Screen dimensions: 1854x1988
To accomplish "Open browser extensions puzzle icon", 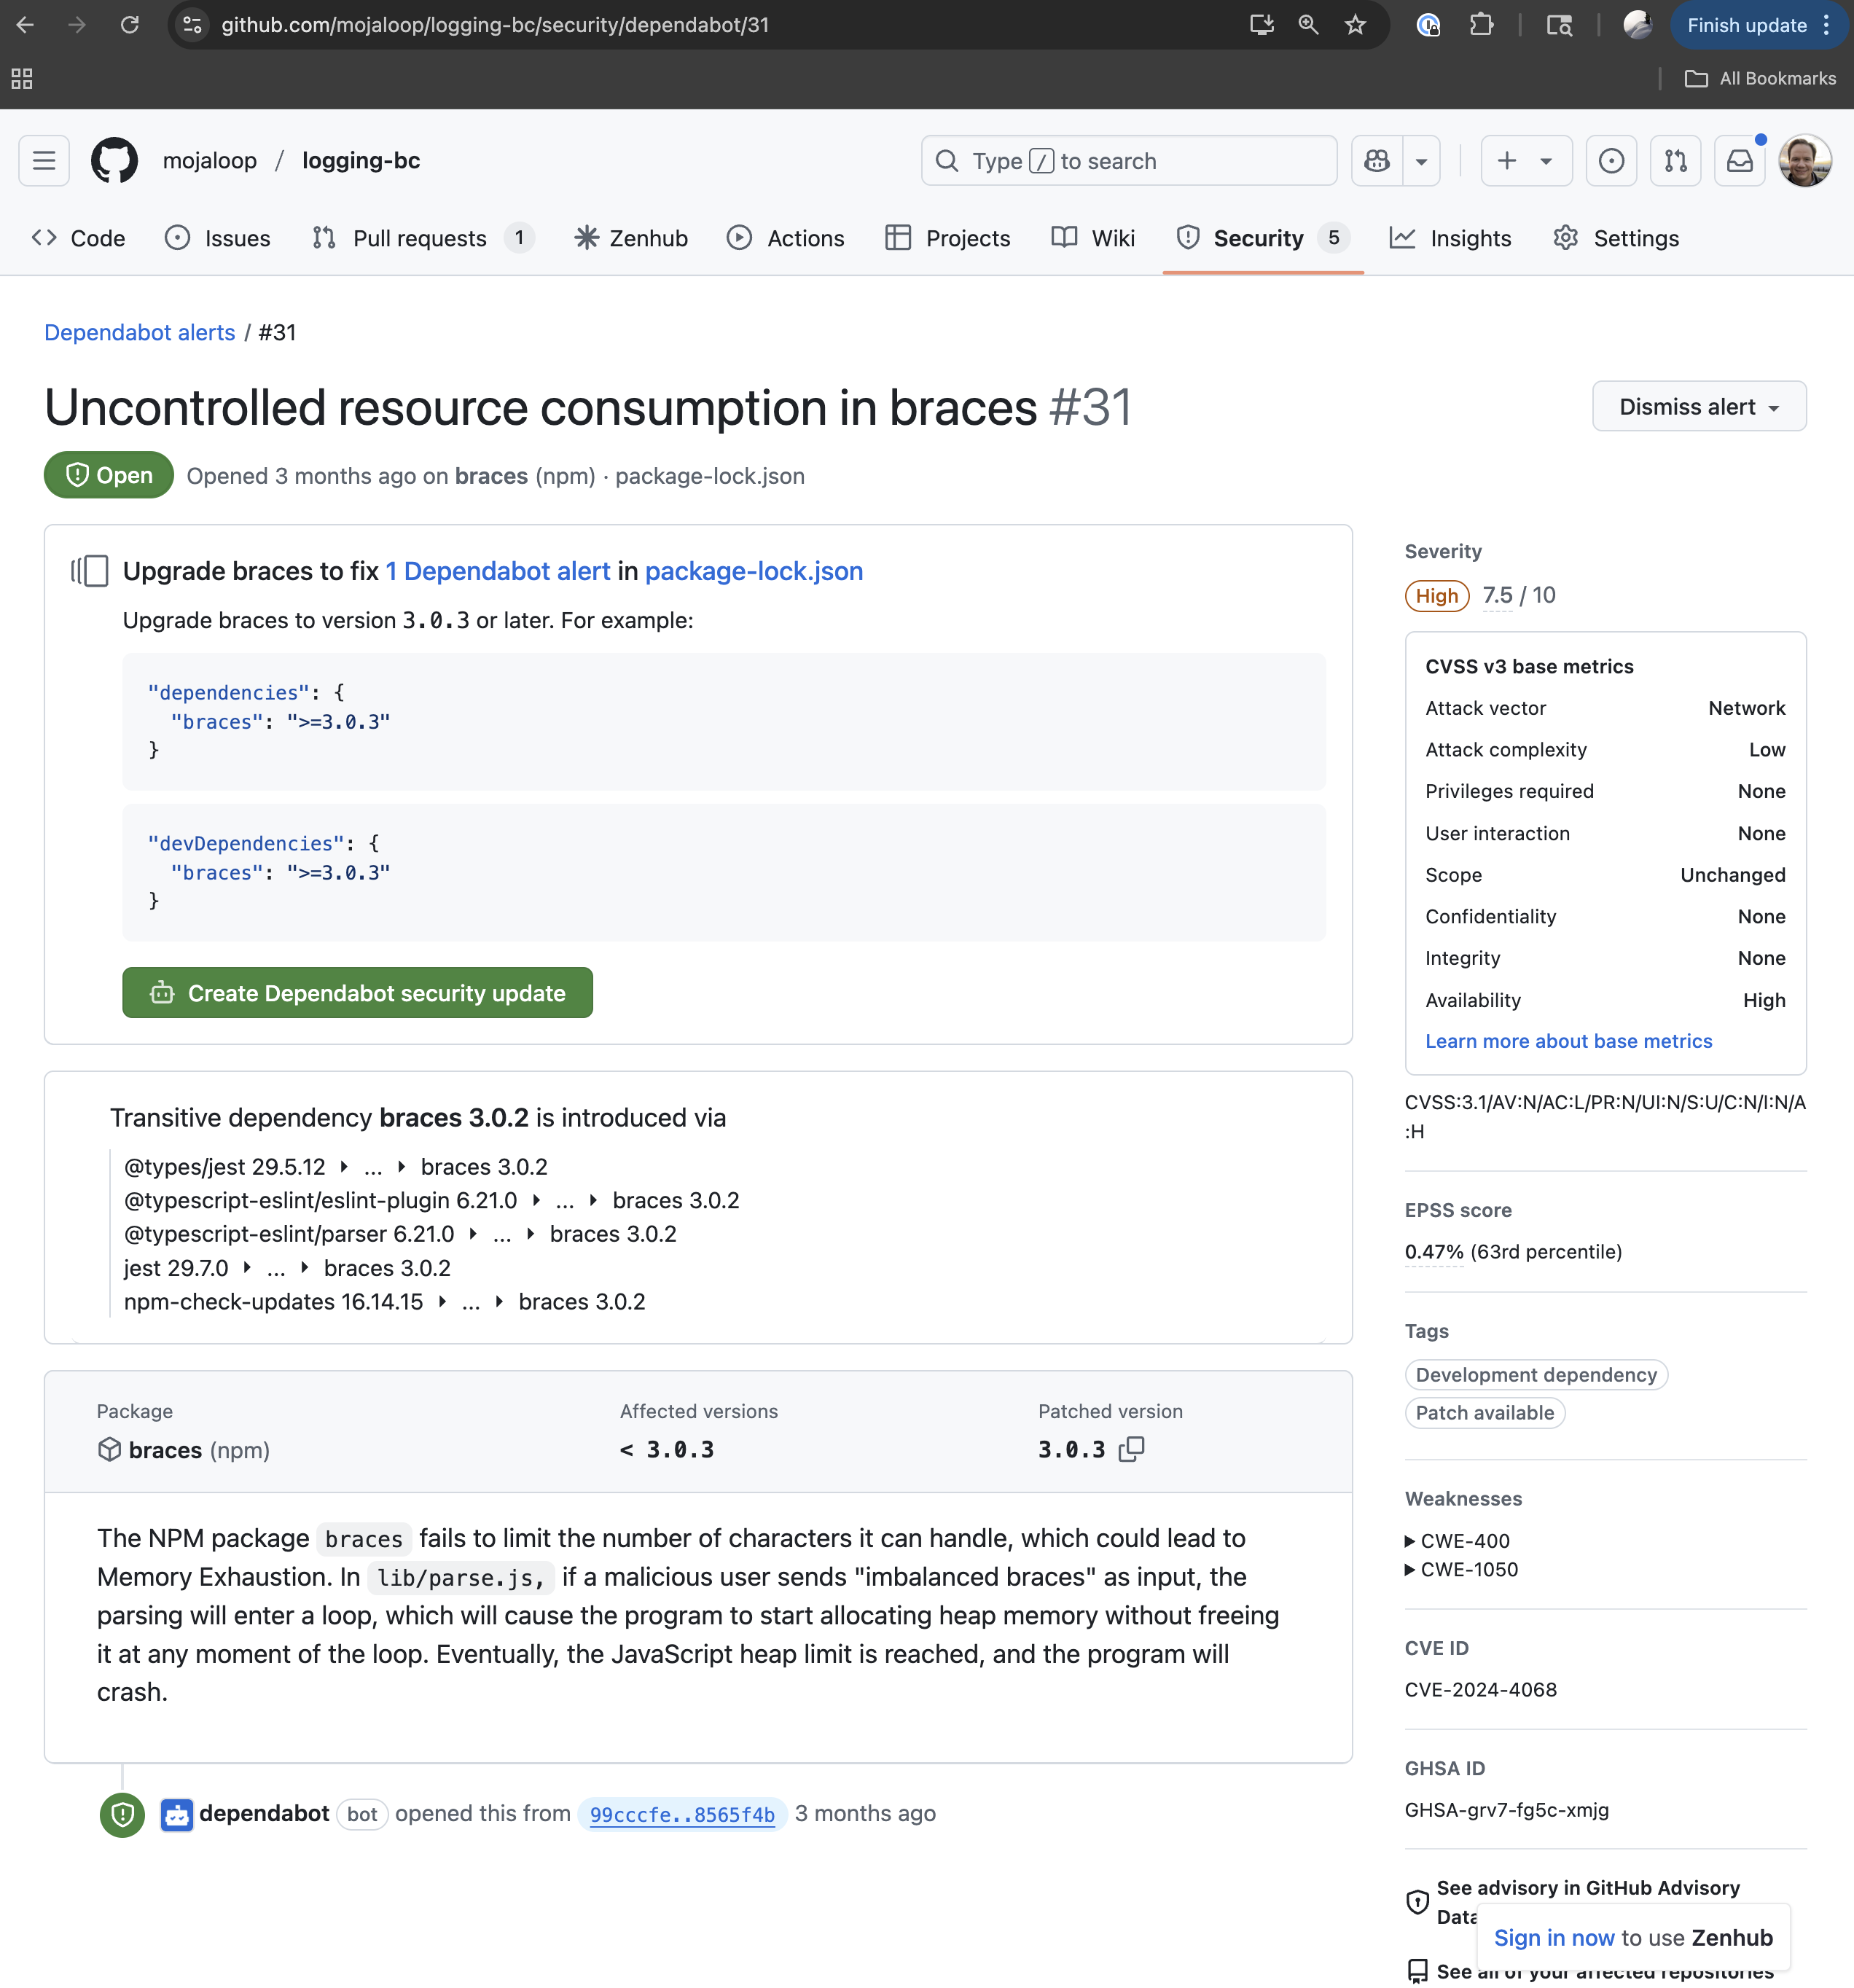I will [1481, 25].
